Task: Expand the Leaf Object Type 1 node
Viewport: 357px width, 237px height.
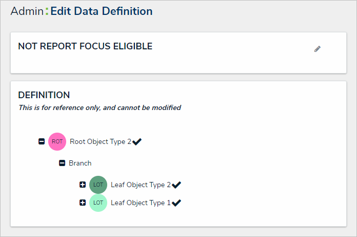Action: click(x=83, y=203)
